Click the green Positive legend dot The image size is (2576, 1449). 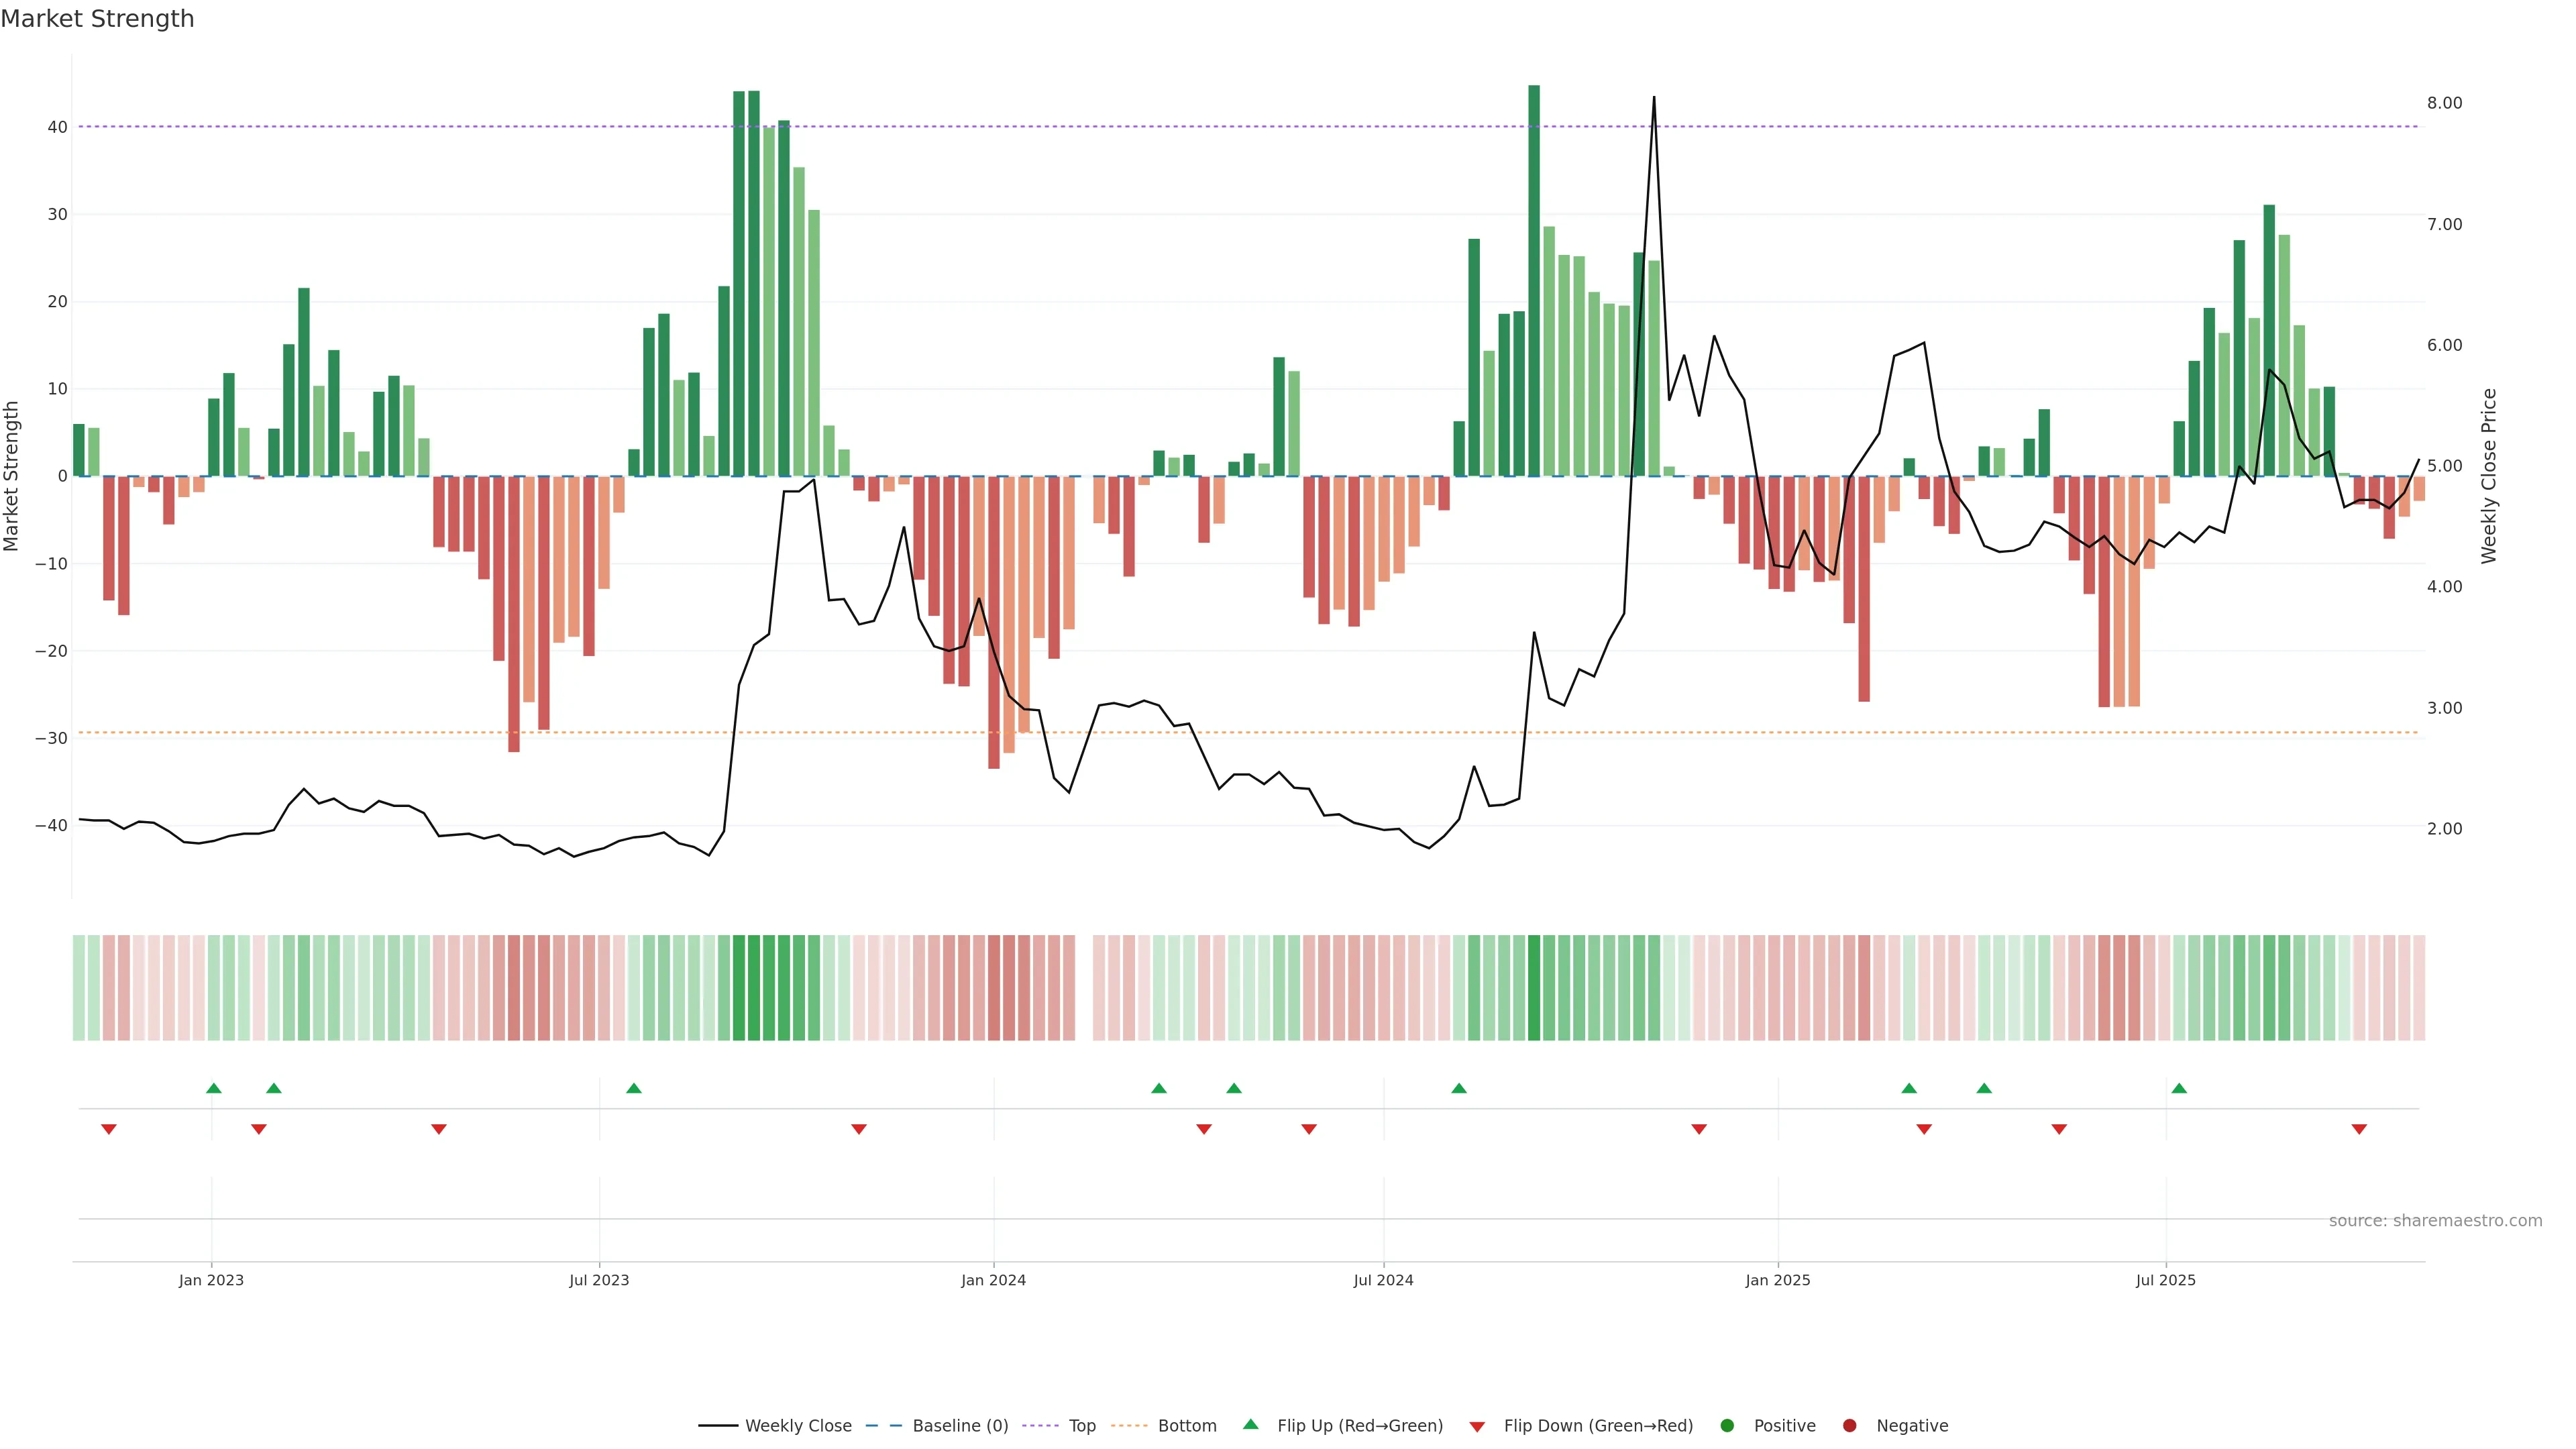tap(1727, 1426)
